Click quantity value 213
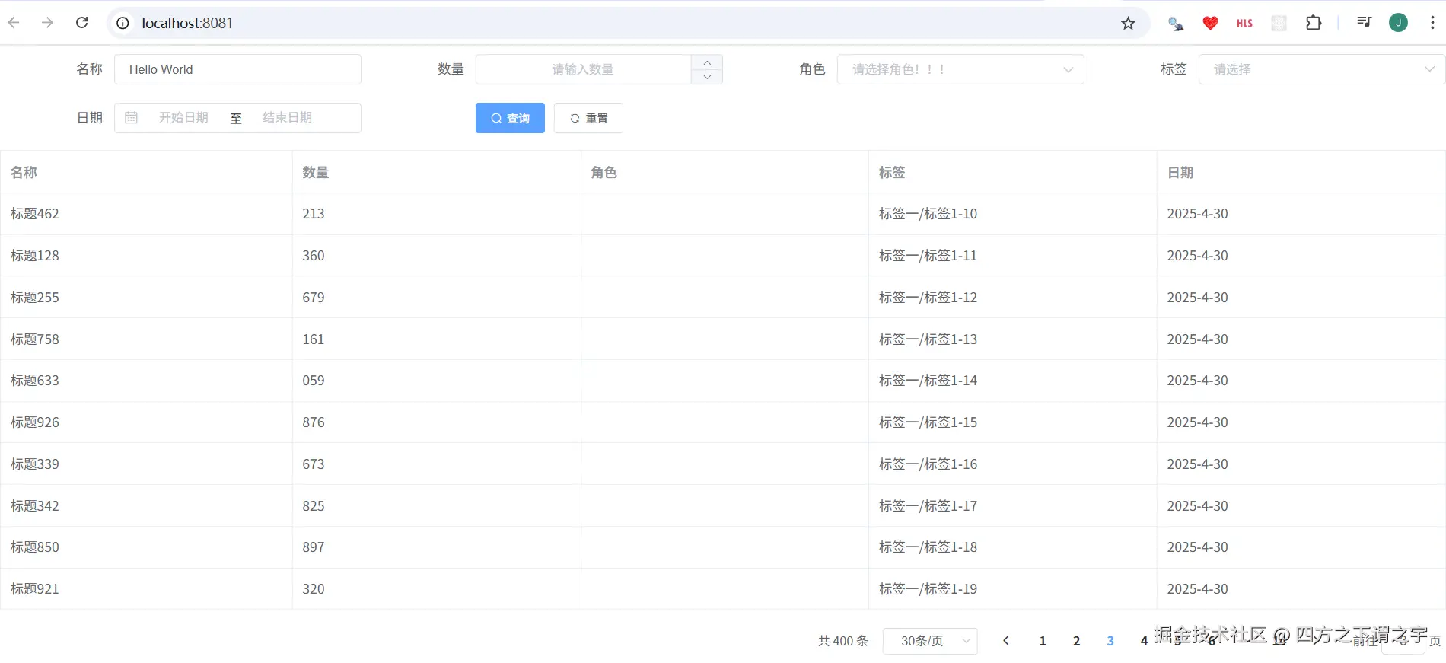Viewport: 1446px width, 663px height. click(x=314, y=214)
